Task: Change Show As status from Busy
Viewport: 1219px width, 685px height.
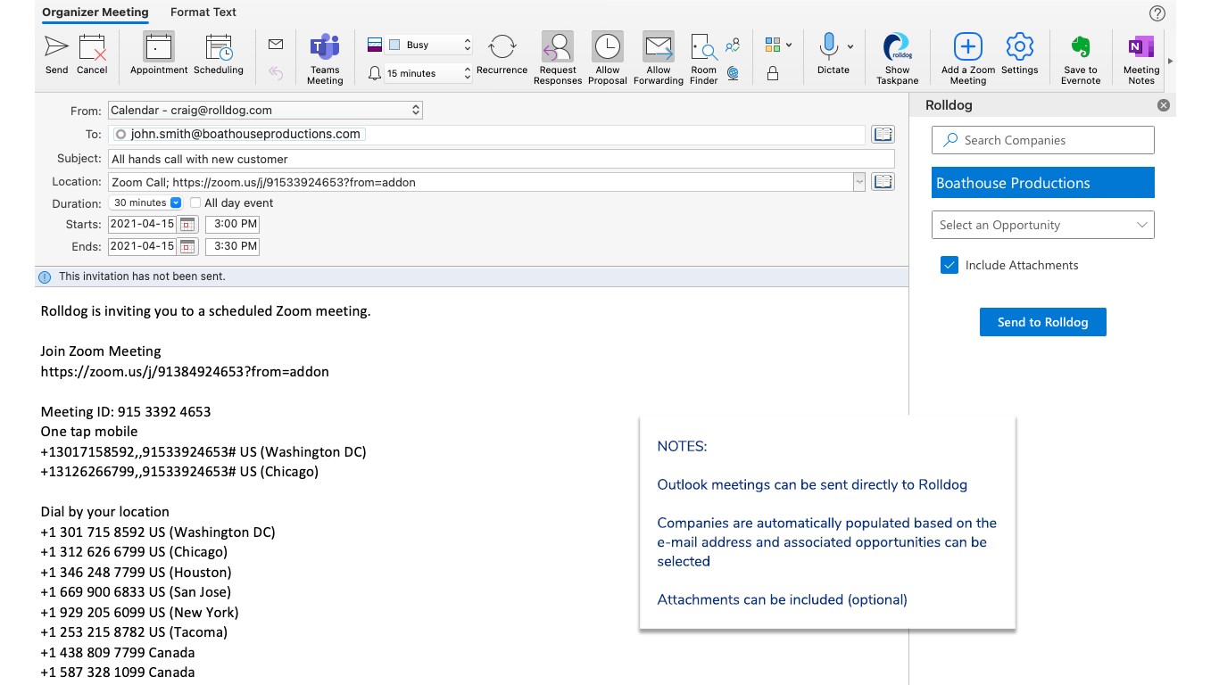Action: (x=429, y=45)
